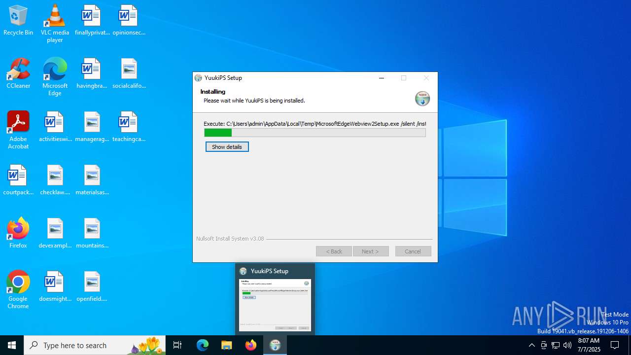Open Microsoft Edge from taskbar

tap(203, 345)
